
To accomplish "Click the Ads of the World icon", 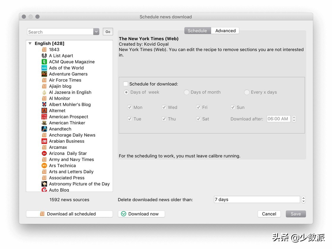I will click(44, 68).
